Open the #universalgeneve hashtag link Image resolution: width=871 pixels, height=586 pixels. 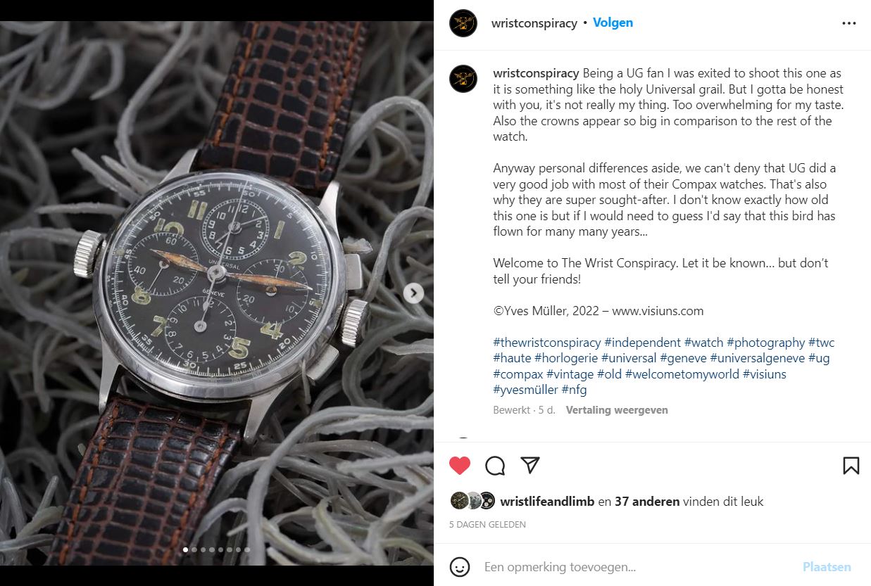tap(757, 358)
